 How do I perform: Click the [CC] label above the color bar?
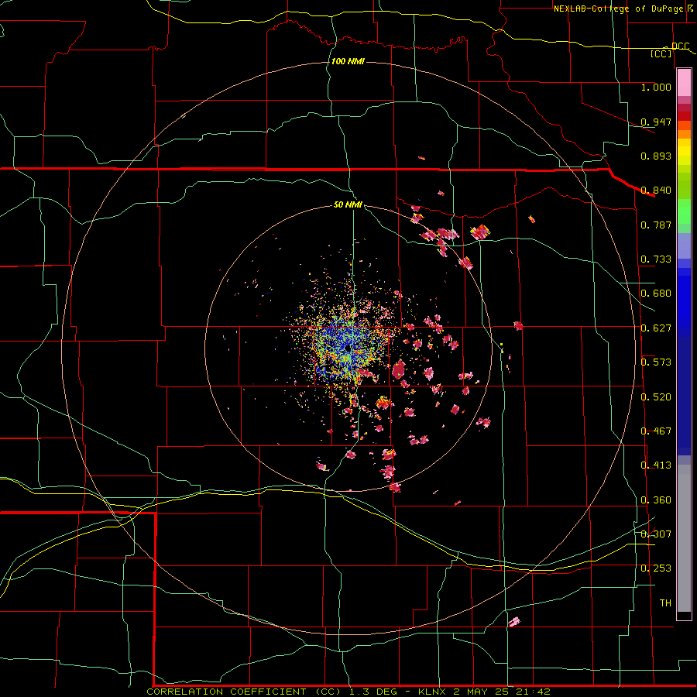(661, 53)
